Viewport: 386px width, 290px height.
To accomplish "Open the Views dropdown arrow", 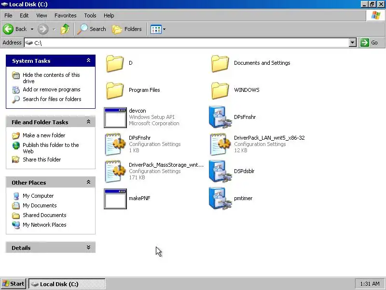I will click(164, 29).
